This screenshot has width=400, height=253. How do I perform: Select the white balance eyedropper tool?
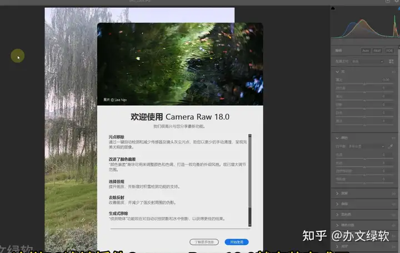(391, 146)
